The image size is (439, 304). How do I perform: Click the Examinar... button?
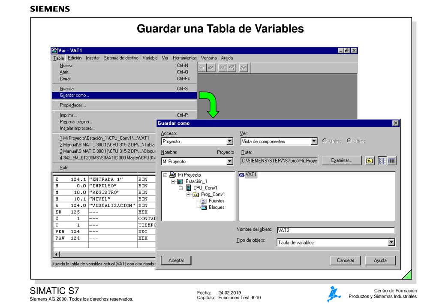[x=342, y=160]
